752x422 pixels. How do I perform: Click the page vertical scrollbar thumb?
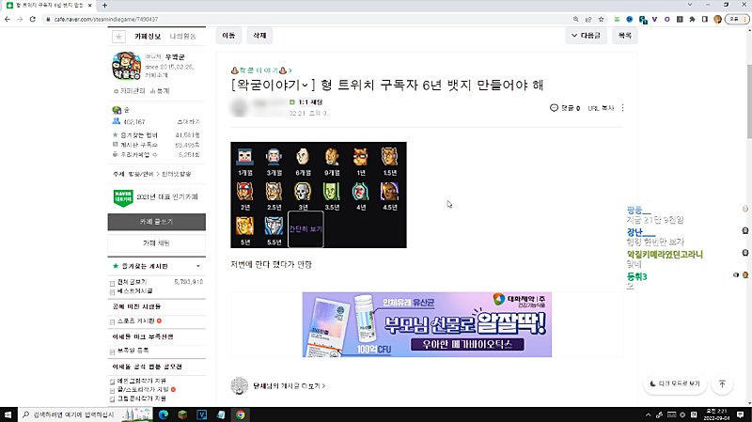pyautogui.click(x=748, y=100)
